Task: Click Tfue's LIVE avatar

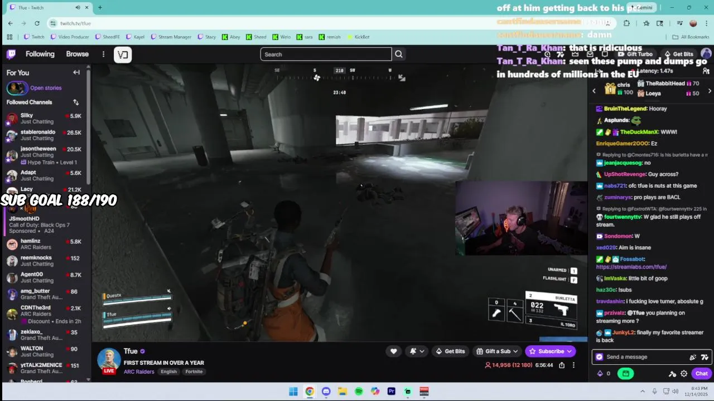Action: pyautogui.click(x=109, y=360)
